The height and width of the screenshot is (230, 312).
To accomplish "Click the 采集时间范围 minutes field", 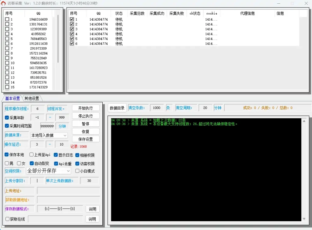I will click(x=47, y=126).
